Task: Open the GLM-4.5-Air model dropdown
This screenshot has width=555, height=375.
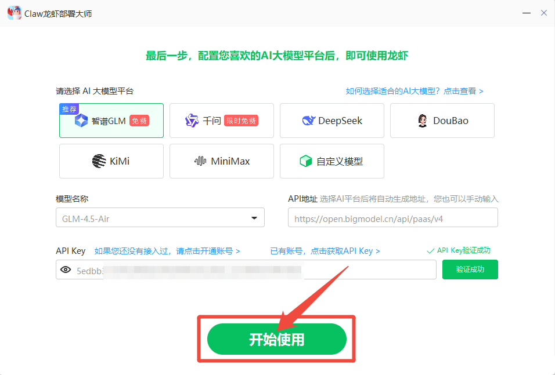Action: (160, 218)
